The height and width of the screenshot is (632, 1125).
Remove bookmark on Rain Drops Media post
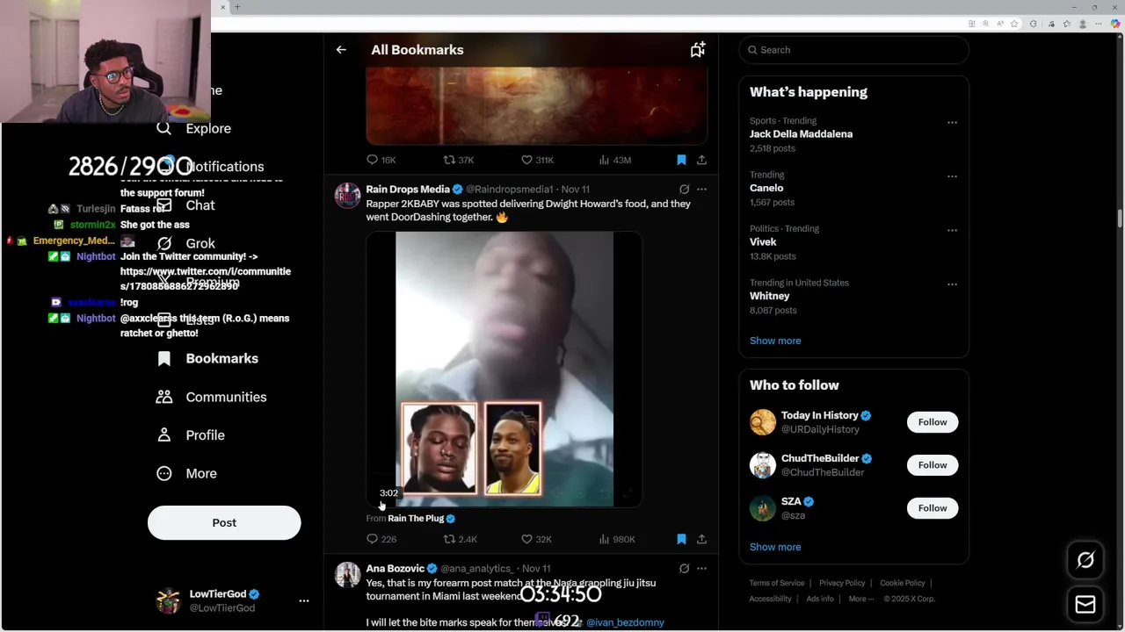tap(681, 539)
